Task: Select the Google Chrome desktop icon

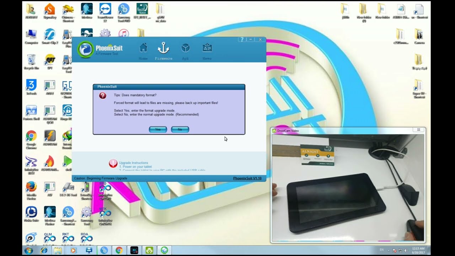Action: [x=31, y=140]
